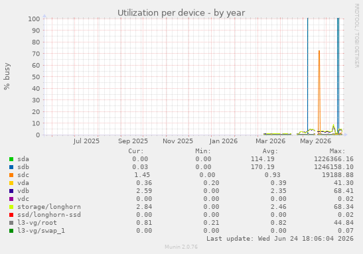Viewport: 363px width, 254px height.
Task: Click the l3-vg/swap_1 dark green swatch
Action: click(11, 231)
